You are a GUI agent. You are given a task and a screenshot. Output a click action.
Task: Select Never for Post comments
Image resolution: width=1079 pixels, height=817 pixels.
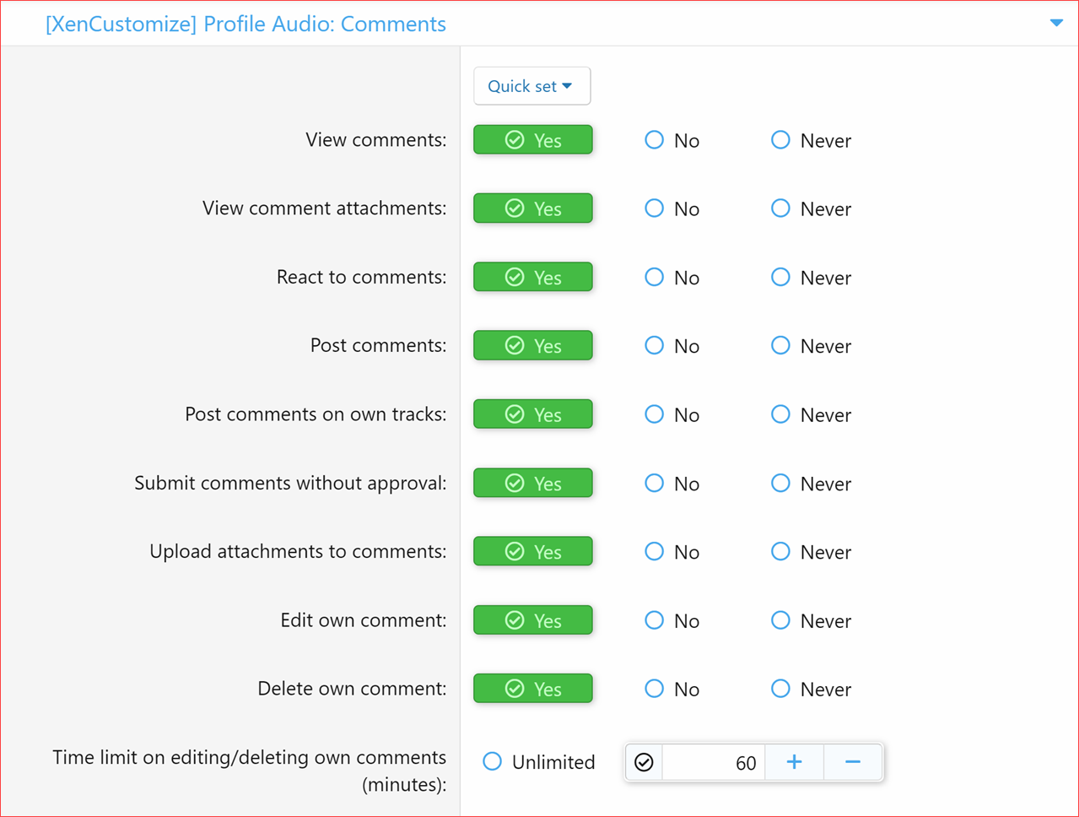click(x=780, y=345)
